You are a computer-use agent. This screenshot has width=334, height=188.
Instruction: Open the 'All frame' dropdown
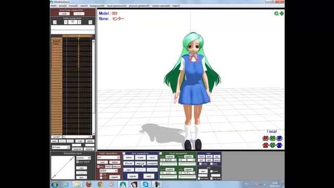click(x=61, y=147)
